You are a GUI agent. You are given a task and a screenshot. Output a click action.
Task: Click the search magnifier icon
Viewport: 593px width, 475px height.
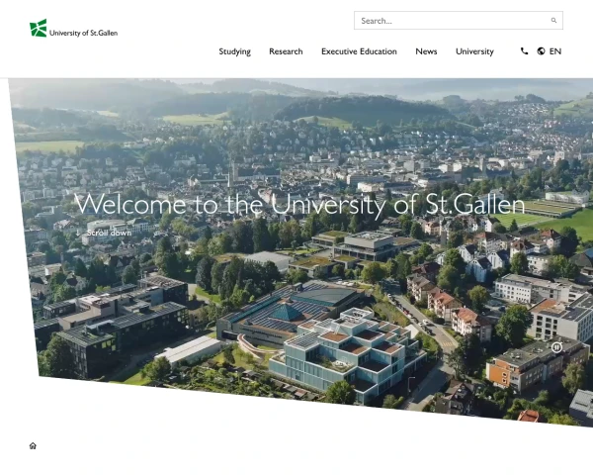553,21
